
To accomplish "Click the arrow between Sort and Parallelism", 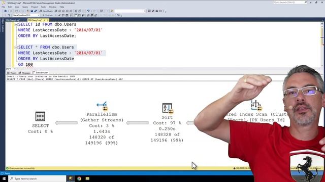I will (137, 123).
